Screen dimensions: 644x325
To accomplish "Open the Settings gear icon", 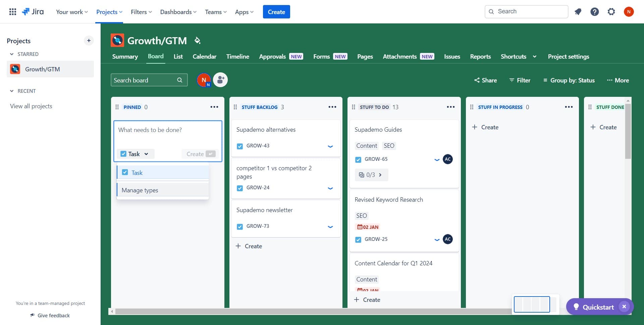I will coord(611,11).
